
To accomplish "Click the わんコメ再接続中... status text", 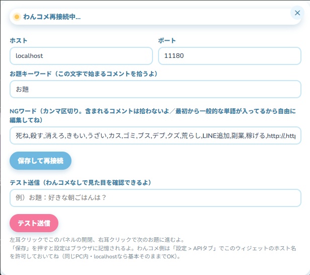I will coord(52,17).
